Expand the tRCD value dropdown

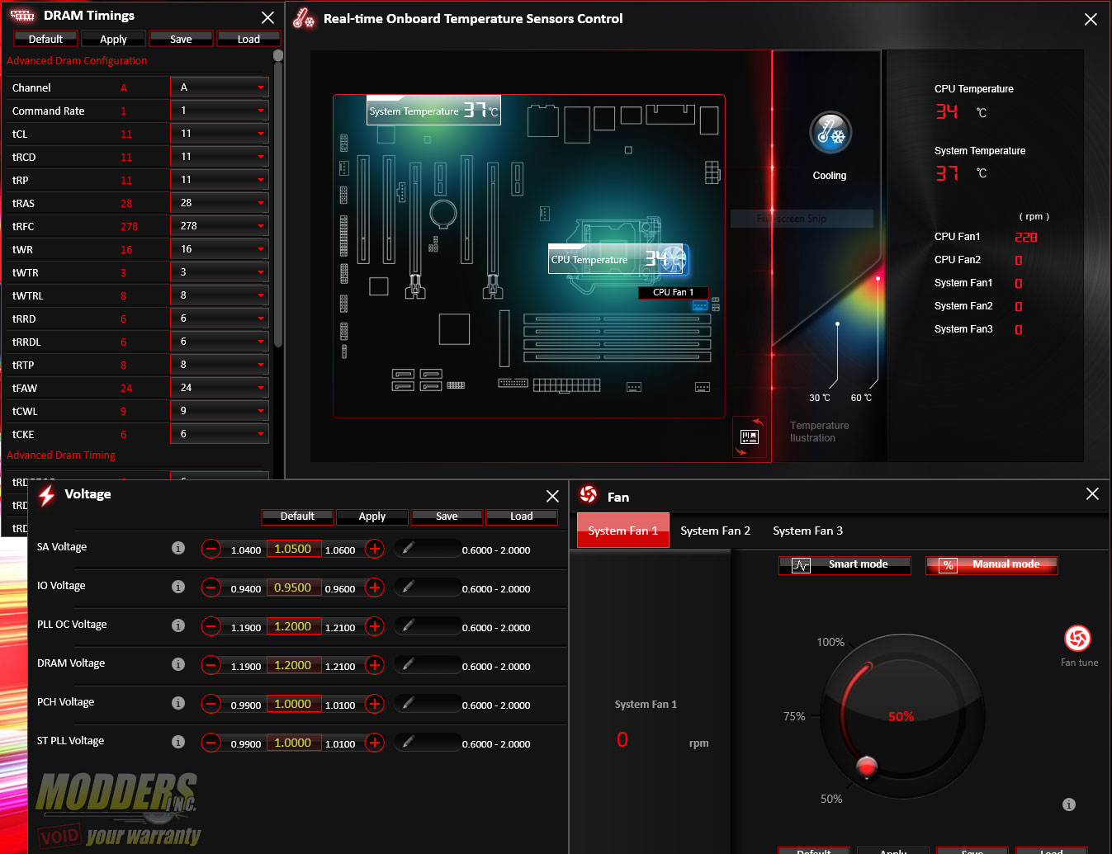pyautogui.click(x=220, y=157)
